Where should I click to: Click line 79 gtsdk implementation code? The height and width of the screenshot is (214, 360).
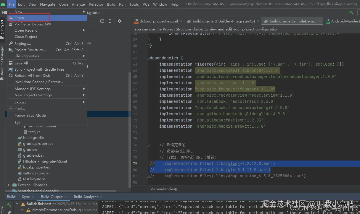click(x=220, y=163)
